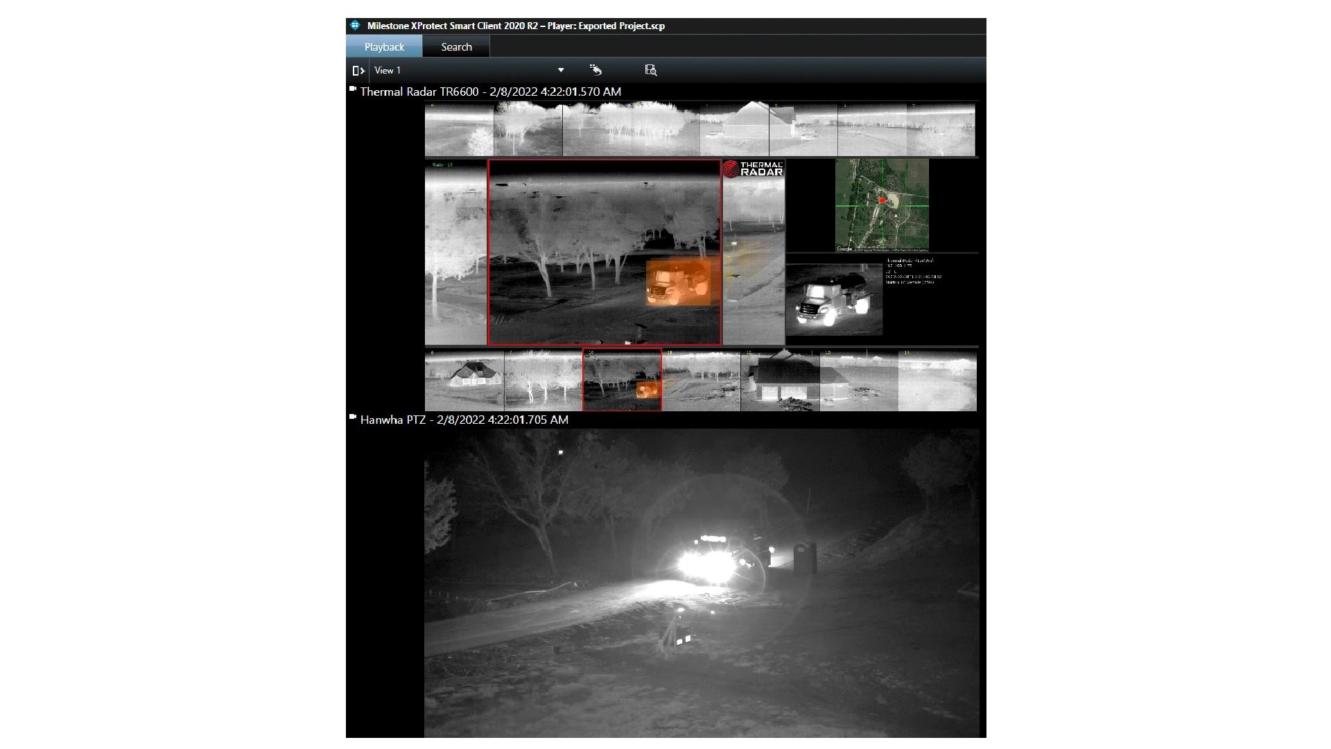Click detection details text beside truck snapshot
This screenshot has height=749, width=1331.
click(912, 271)
